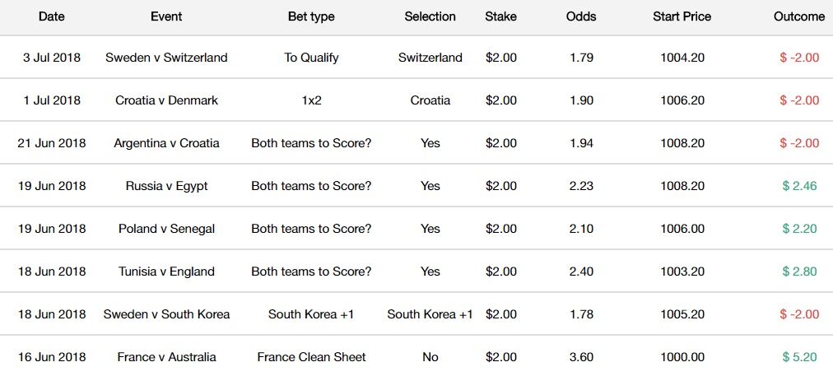833x376 pixels.
Task: Open the Croatia v Denmark event
Action: point(166,100)
